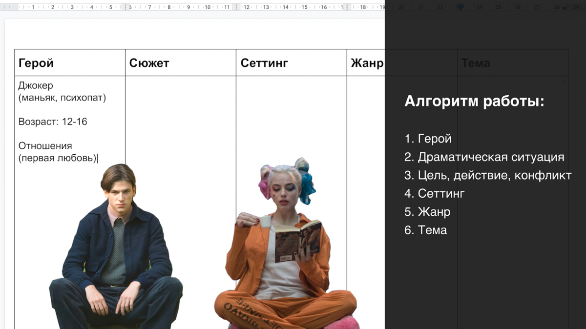Click list item "3. Цель, действие, конфликт"
This screenshot has height=329, width=586.
(488, 175)
